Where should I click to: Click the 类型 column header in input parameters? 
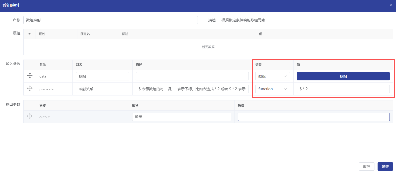point(258,65)
